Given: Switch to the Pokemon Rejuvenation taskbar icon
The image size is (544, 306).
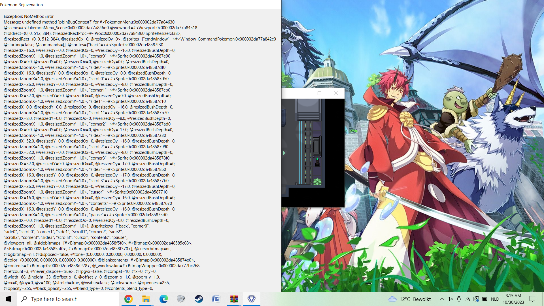Looking at the screenshot, I should (251, 299).
